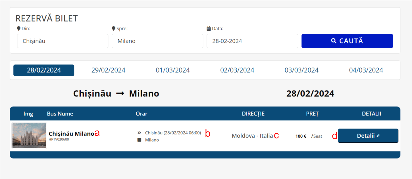This screenshot has height=179, width=412.
Task: Open the Data date picker field
Action: coord(252,41)
